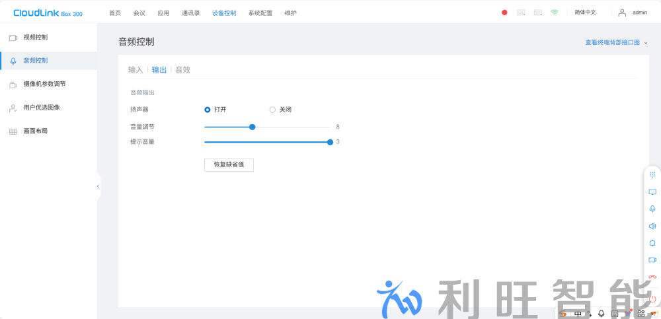This screenshot has height=319, width=661.
Task: Click the bell notification icon in floating toolbar
Action: pyautogui.click(x=652, y=243)
